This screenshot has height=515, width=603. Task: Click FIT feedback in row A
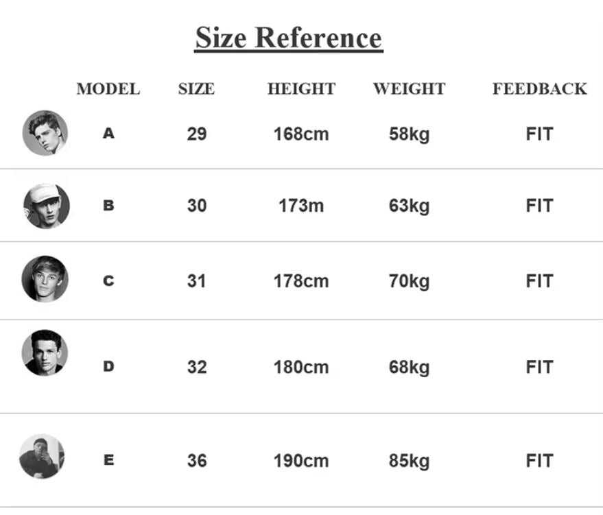[539, 134]
